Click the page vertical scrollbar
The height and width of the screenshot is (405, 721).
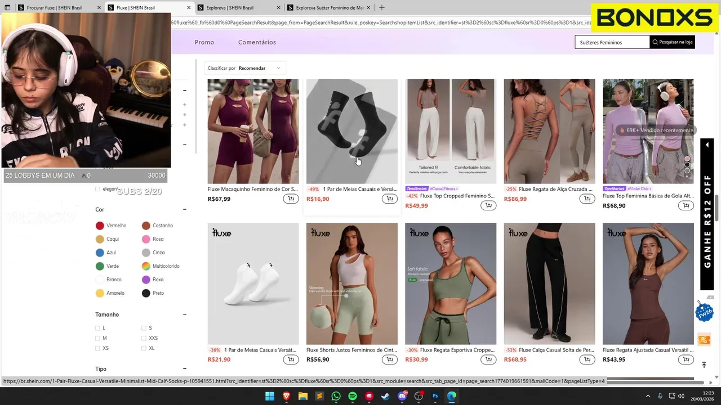point(717,208)
